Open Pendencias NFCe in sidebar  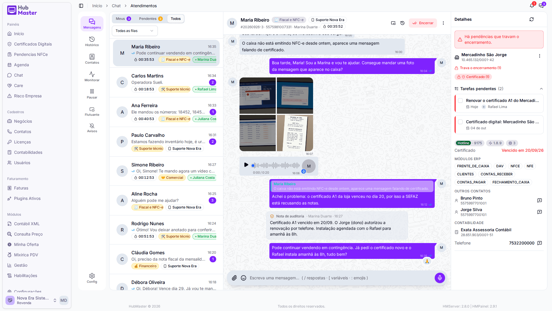point(31,54)
